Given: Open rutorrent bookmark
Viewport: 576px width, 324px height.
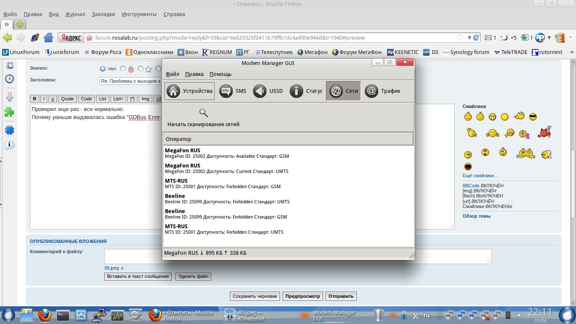Looking at the screenshot, I should pos(547,52).
